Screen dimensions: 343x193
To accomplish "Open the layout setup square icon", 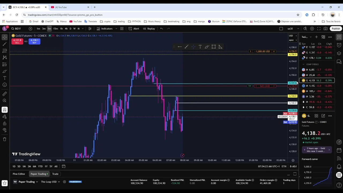I will (281, 29).
